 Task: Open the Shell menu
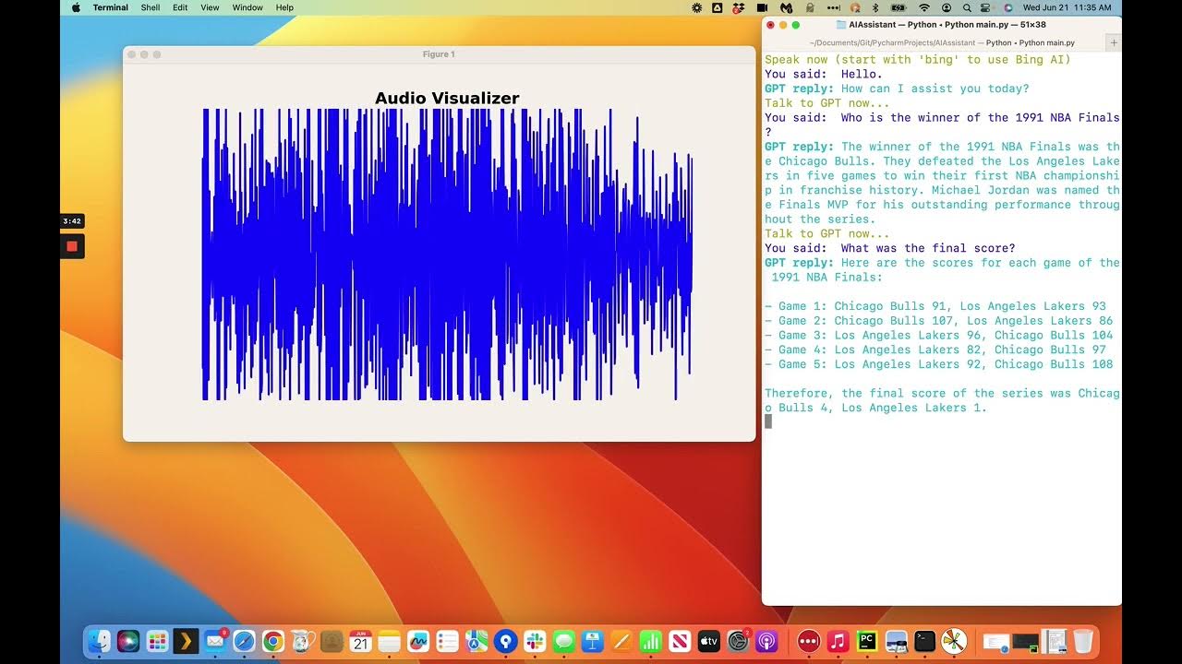pos(151,7)
